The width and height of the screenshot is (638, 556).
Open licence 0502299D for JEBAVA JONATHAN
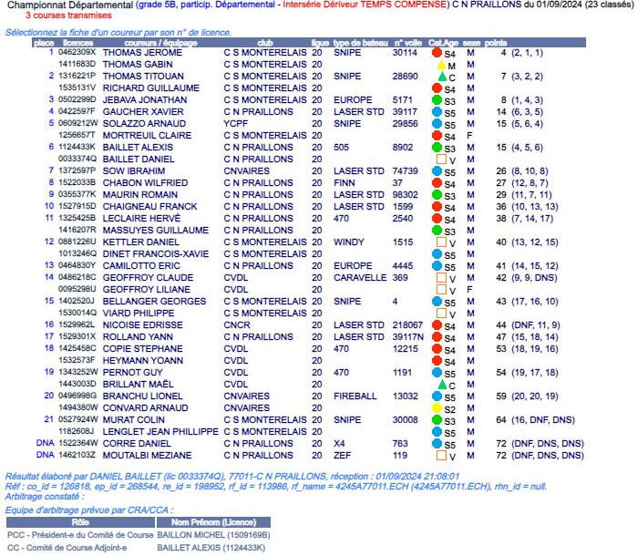point(77,99)
